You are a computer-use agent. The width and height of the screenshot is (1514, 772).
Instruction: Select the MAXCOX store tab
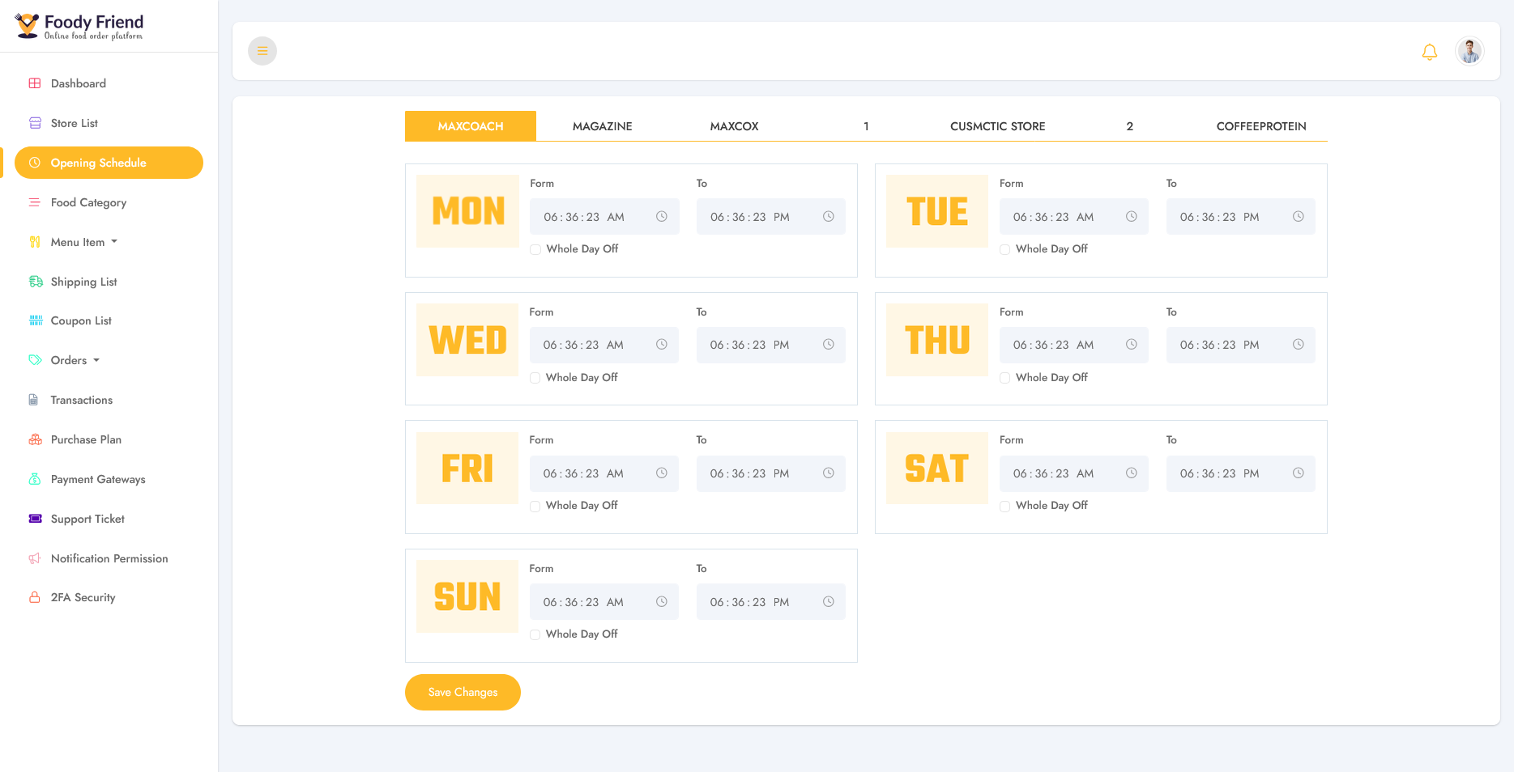pyautogui.click(x=735, y=126)
